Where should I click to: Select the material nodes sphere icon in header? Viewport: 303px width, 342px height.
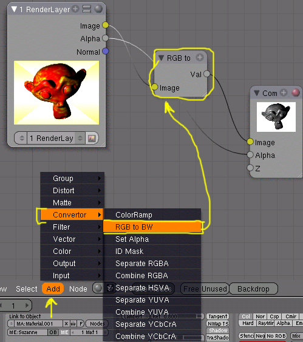98,288
